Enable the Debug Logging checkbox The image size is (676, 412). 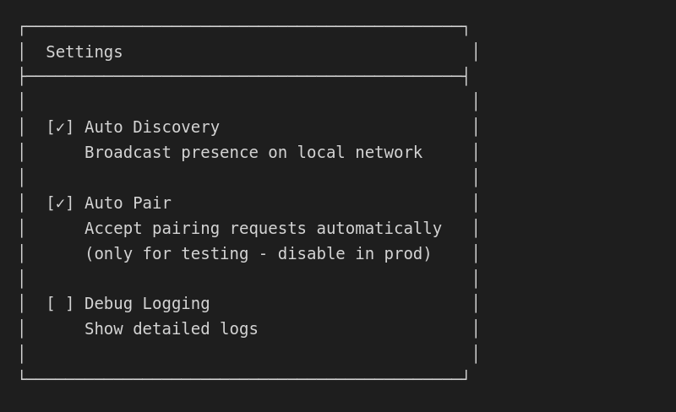(x=60, y=304)
